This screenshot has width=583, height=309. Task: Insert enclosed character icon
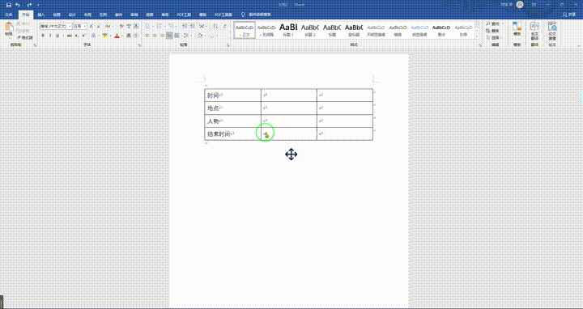[x=136, y=36]
